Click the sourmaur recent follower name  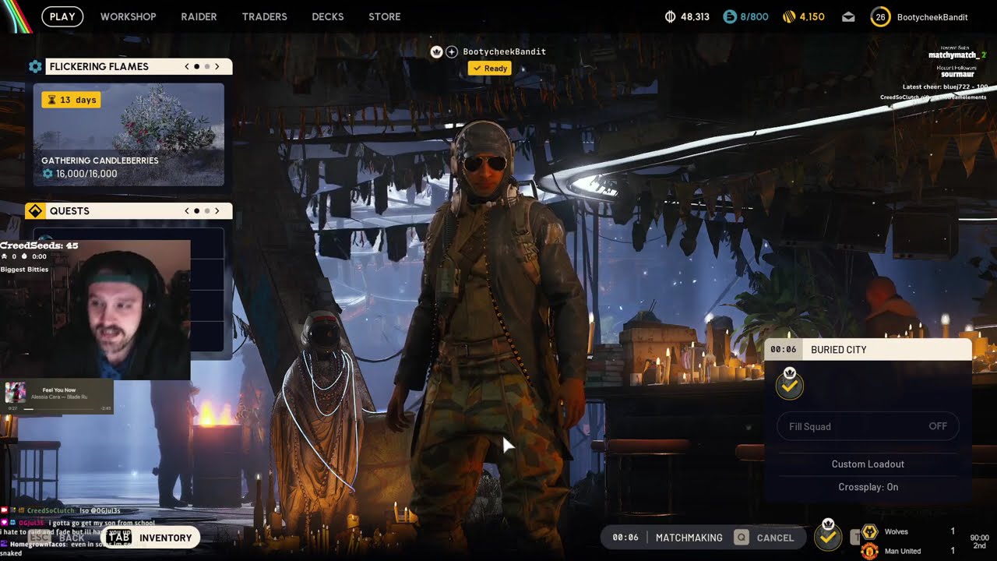pos(957,74)
